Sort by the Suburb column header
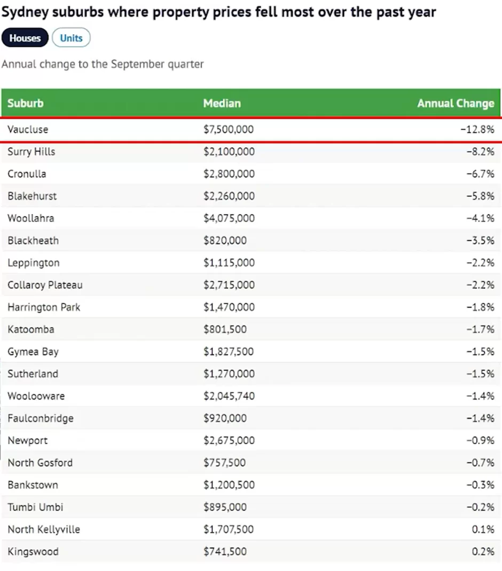 (x=26, y=103)
